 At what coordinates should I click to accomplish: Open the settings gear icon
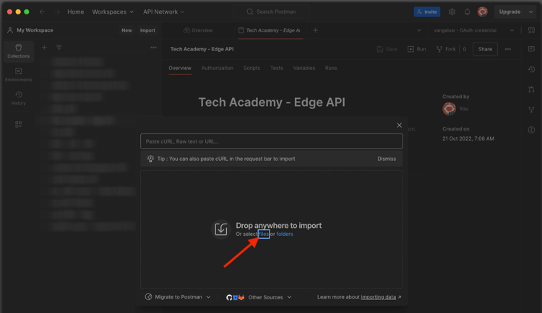tap(452, 12)
